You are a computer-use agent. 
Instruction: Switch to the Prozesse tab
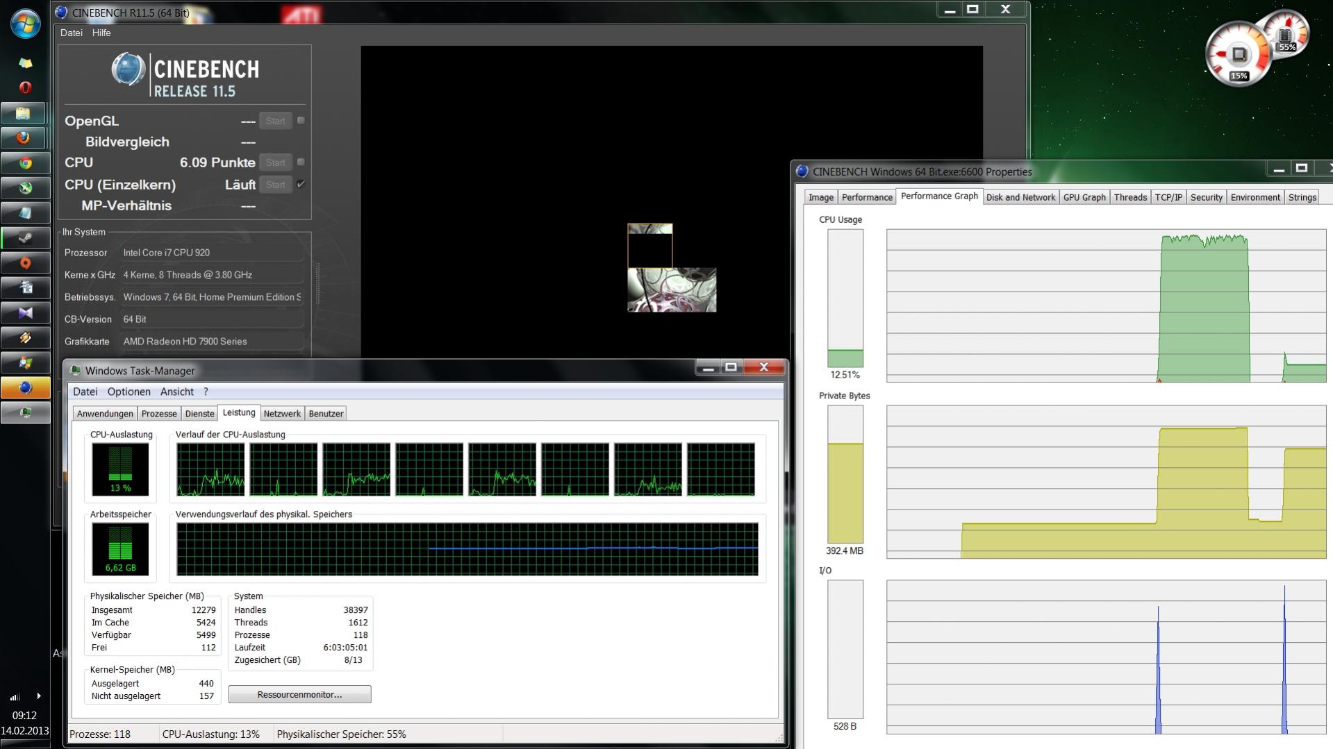159,414
